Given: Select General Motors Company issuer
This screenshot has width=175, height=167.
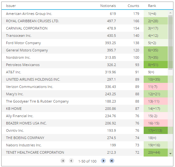Looking at the screenshot, I should tap(27, 50).
